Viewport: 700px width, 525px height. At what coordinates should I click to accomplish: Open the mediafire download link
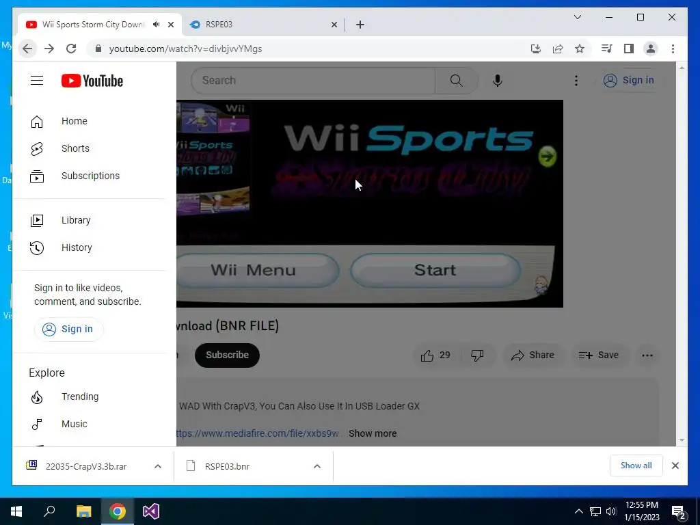259,433
